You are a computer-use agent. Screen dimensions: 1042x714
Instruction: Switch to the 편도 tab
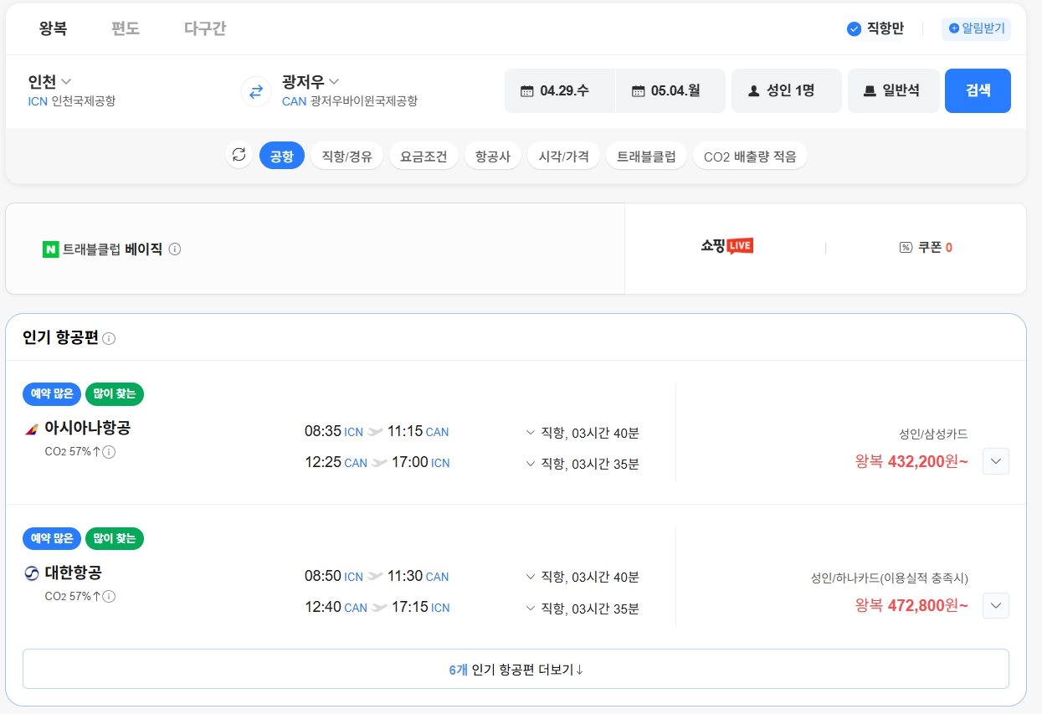126,28
